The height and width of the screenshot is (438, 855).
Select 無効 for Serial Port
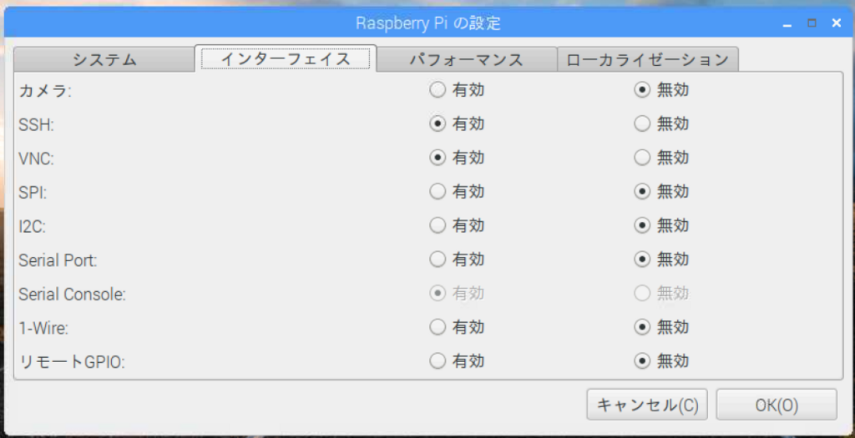(642, 259)
